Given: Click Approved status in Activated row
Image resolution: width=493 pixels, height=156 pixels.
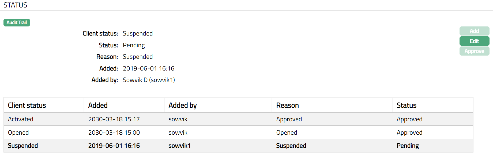Looking at the screenshot, I should pos(409,119).
